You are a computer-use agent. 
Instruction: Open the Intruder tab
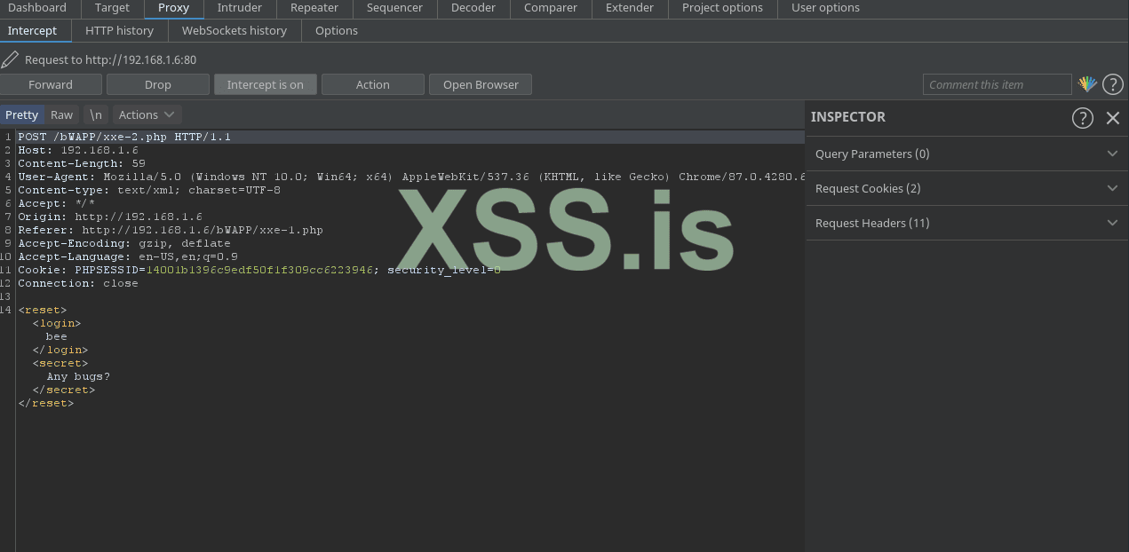240,8
